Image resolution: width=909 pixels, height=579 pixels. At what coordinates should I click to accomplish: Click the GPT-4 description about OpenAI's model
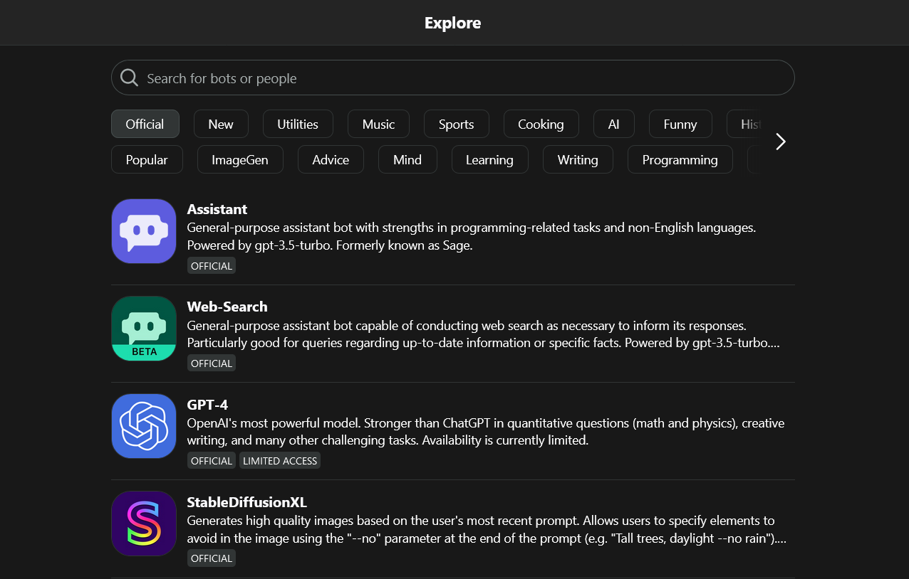point(486,432)
